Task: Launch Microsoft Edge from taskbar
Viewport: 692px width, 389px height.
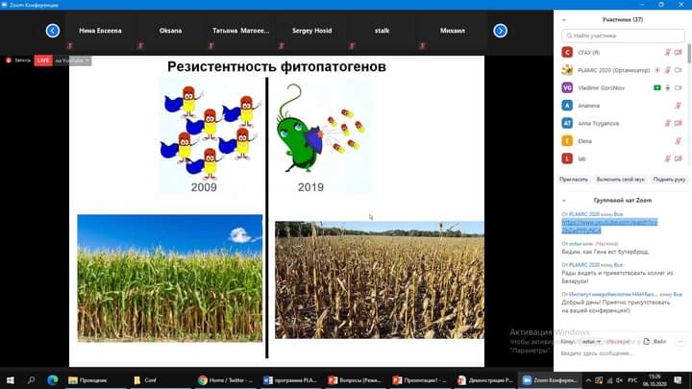Action: coord(53,380)
